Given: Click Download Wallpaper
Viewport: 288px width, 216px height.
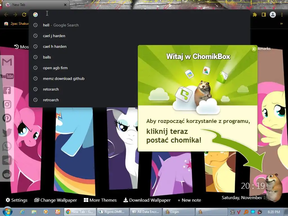Looking at the screenshot, I should [x=147, y=200].
